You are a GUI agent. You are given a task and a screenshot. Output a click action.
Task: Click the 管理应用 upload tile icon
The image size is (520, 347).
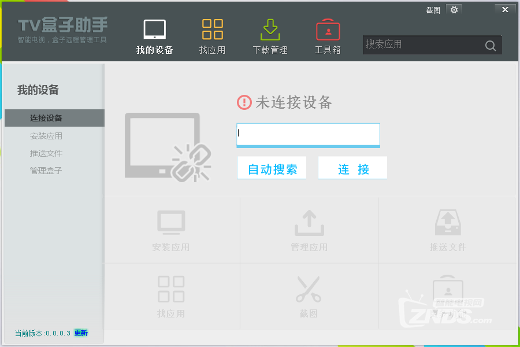point(310,223)
